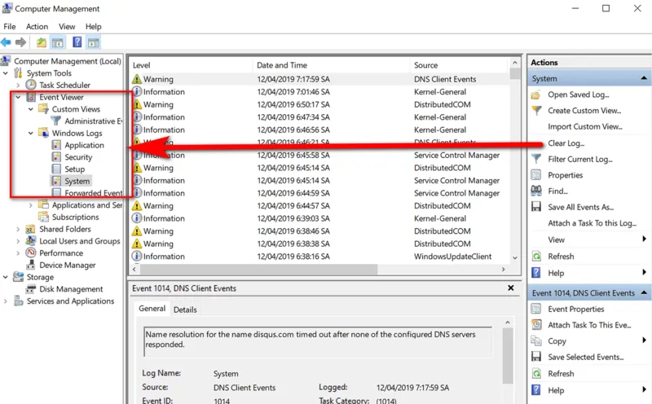
Task: Switch to the Details tab
Action: click(x=185, y=310)
